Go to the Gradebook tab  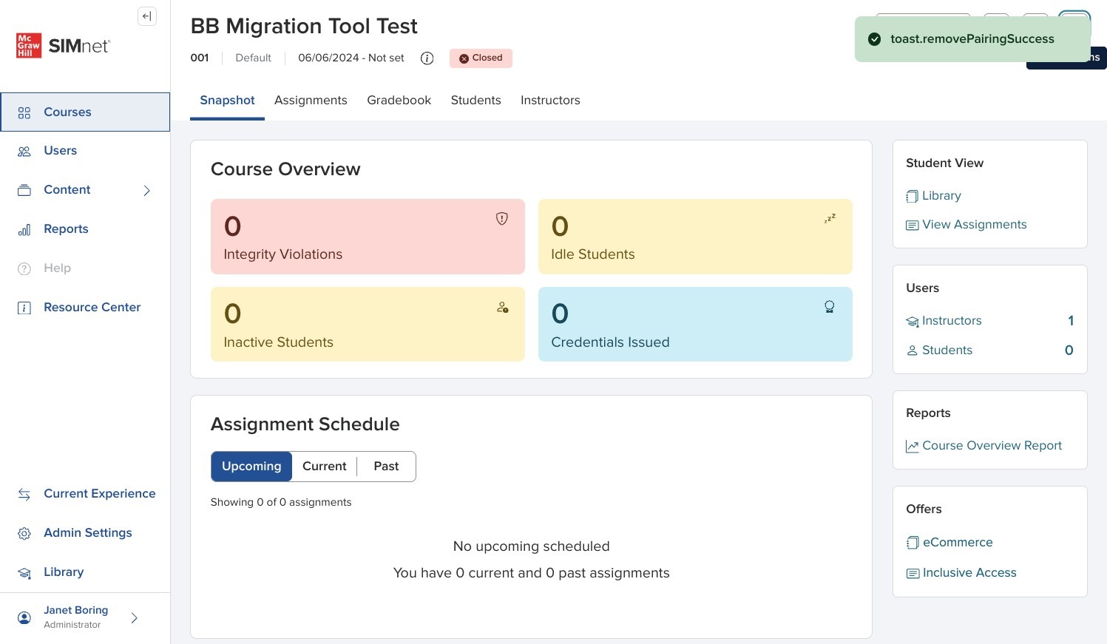(x=399, y=101)
